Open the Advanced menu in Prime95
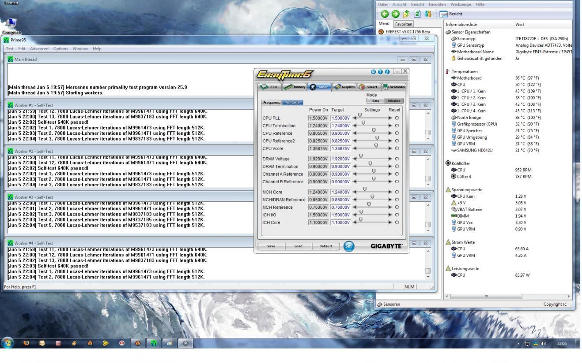 pos(40,48)
